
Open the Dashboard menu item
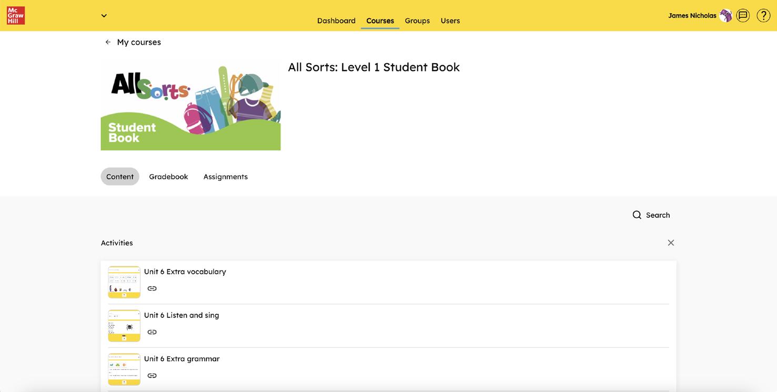pos(336,20)
